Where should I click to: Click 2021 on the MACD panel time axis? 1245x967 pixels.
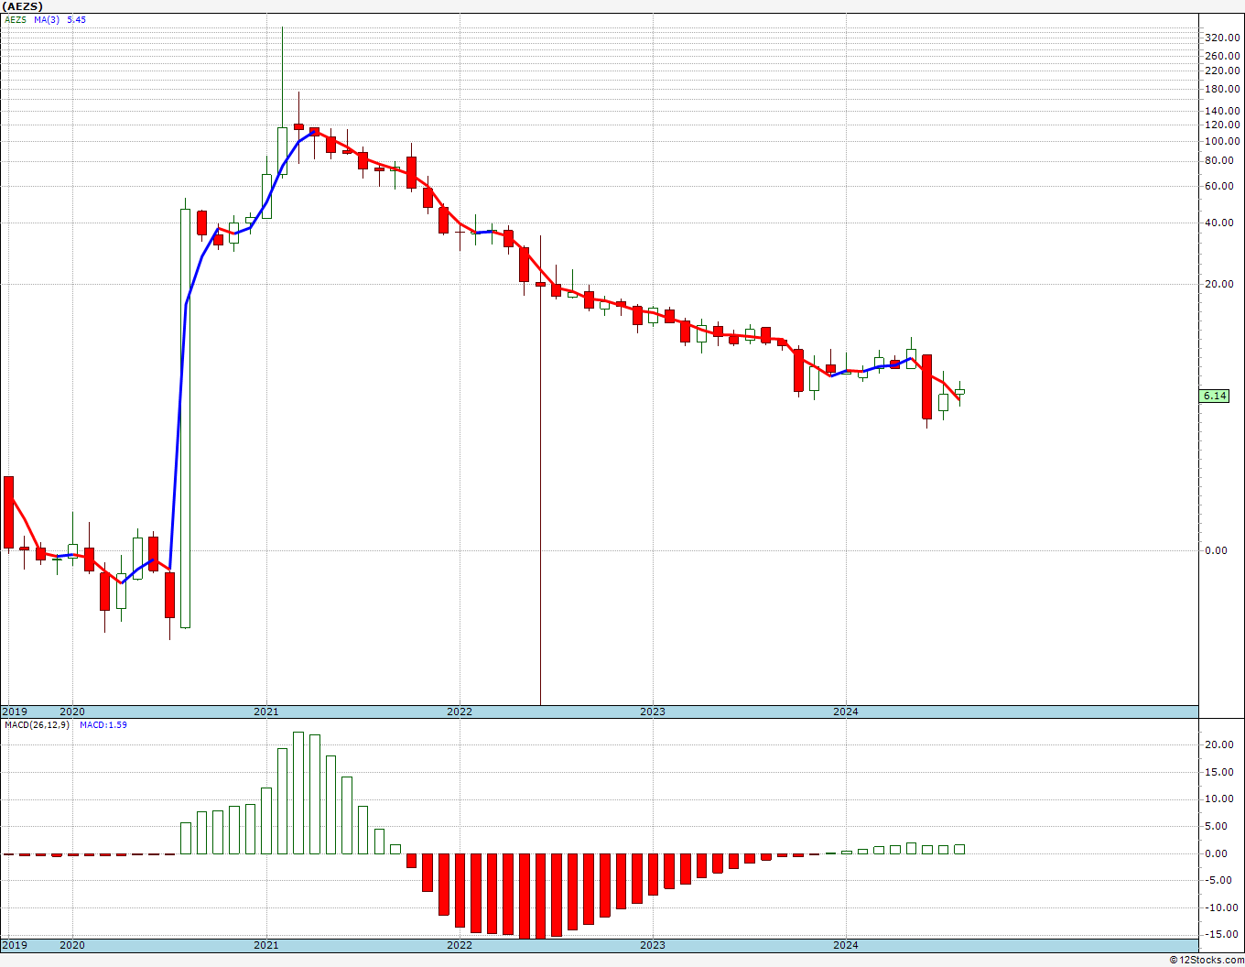coord(265,945)
